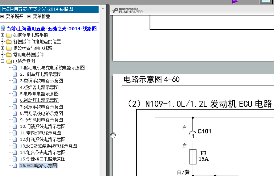Open 7.娱乐系统电路示意图 document
The width and height of the screenshot is (274, 176).
(41, 107)
